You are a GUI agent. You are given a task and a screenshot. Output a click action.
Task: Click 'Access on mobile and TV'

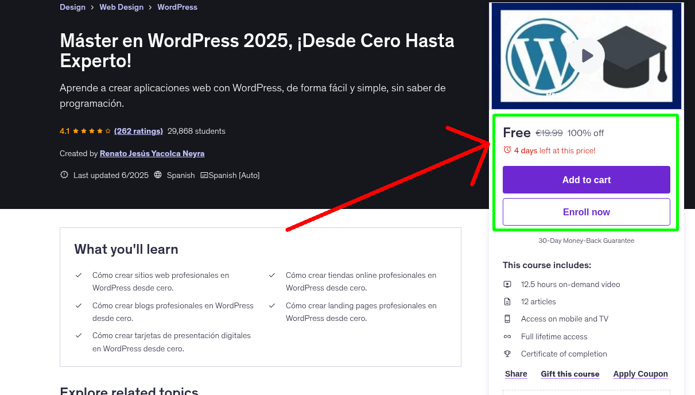(x=565, y=319)
